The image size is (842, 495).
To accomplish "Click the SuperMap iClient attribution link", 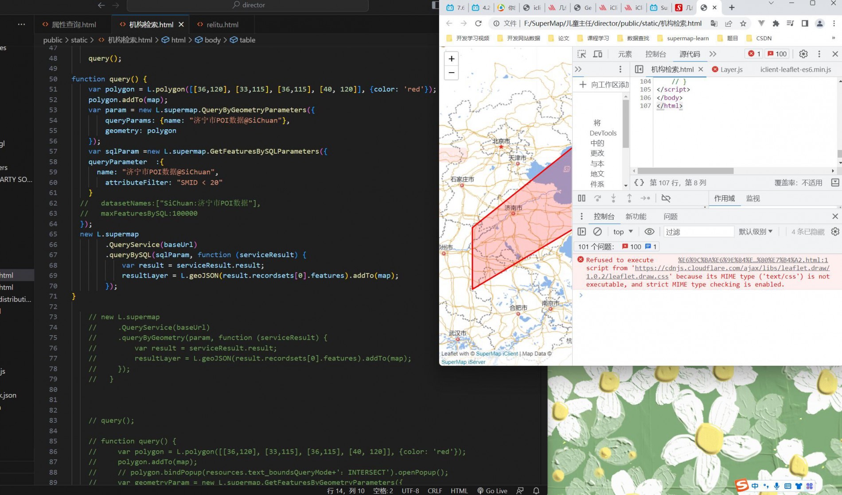I will pyautogui.click(x=497, y=354).
